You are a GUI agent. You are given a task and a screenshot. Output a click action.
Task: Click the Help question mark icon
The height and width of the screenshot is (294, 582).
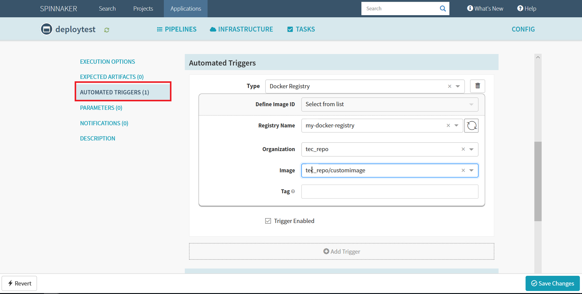pos(520,8)
